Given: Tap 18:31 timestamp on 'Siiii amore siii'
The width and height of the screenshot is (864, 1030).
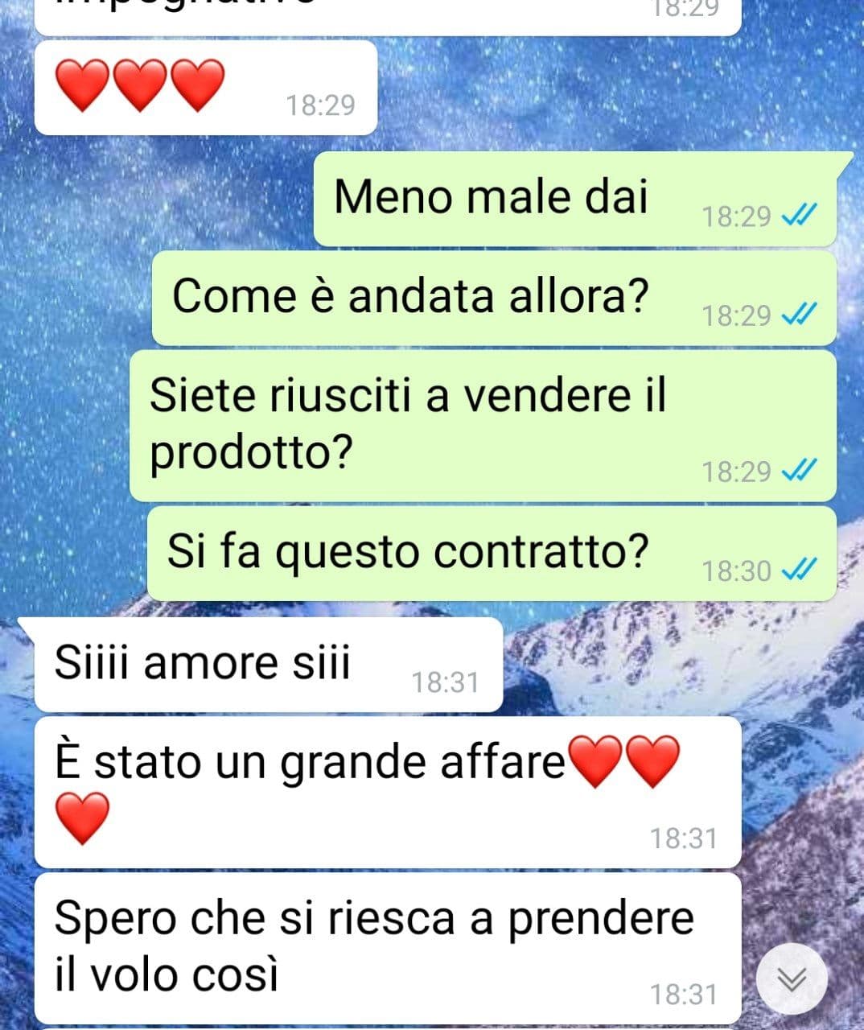Looking at the screenshot, I should [x=445, y=682].
